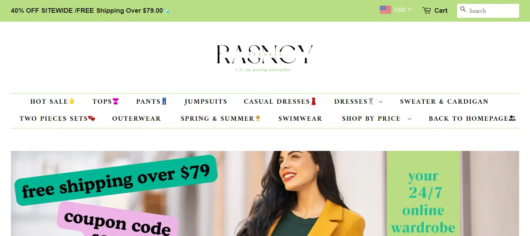Image resolution: width=530 pixels, height=236 pixels.
Task: Click the blue jeans icon beside Pants
Action: tap(164, 101)
